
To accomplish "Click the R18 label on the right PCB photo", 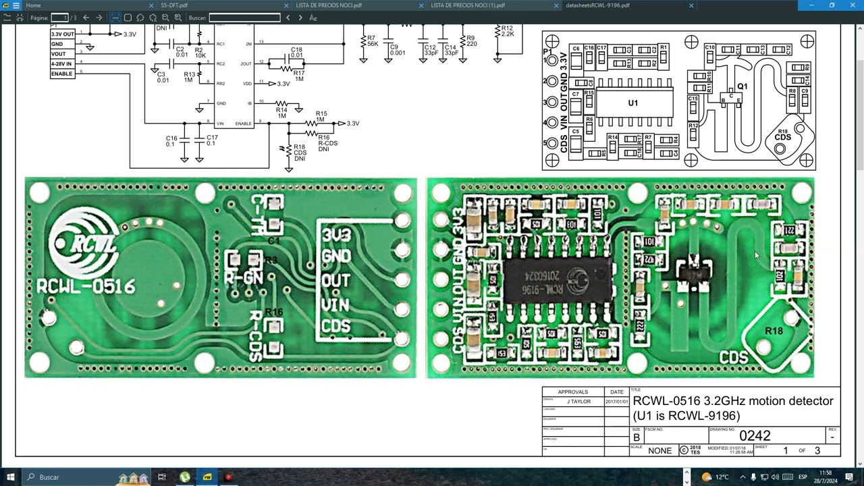I will coord(774,331).
